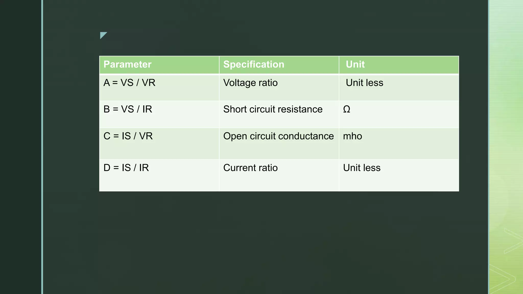Screen dimensions: 523x294
Task: Click the D = IS / IR cell
Action: click(x=126, y=168)
